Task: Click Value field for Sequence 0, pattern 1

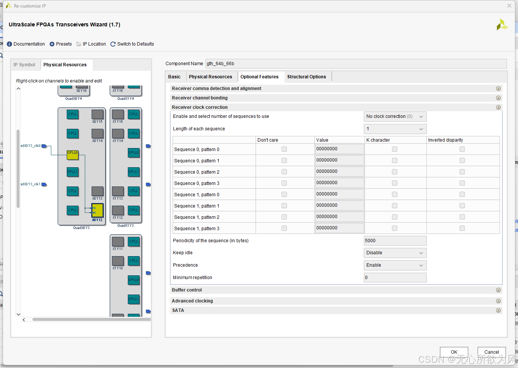Action: tap(339, 160)
